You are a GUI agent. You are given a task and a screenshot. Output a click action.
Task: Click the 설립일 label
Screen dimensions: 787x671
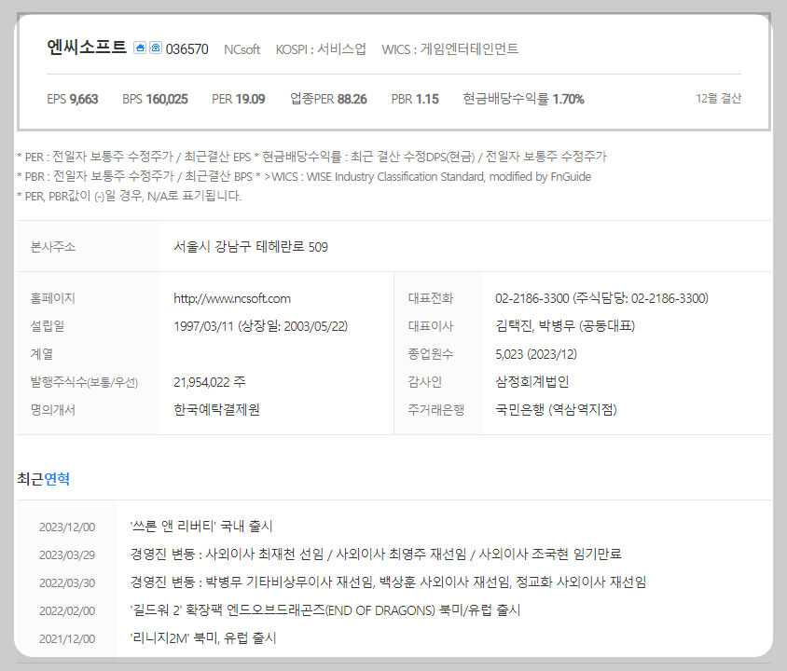[48, 326]
